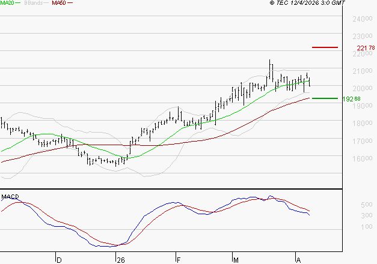This screenshot has width=377, height=264.
Task: Click the 170.00 price axis label
Action: [x=363, y=141]
